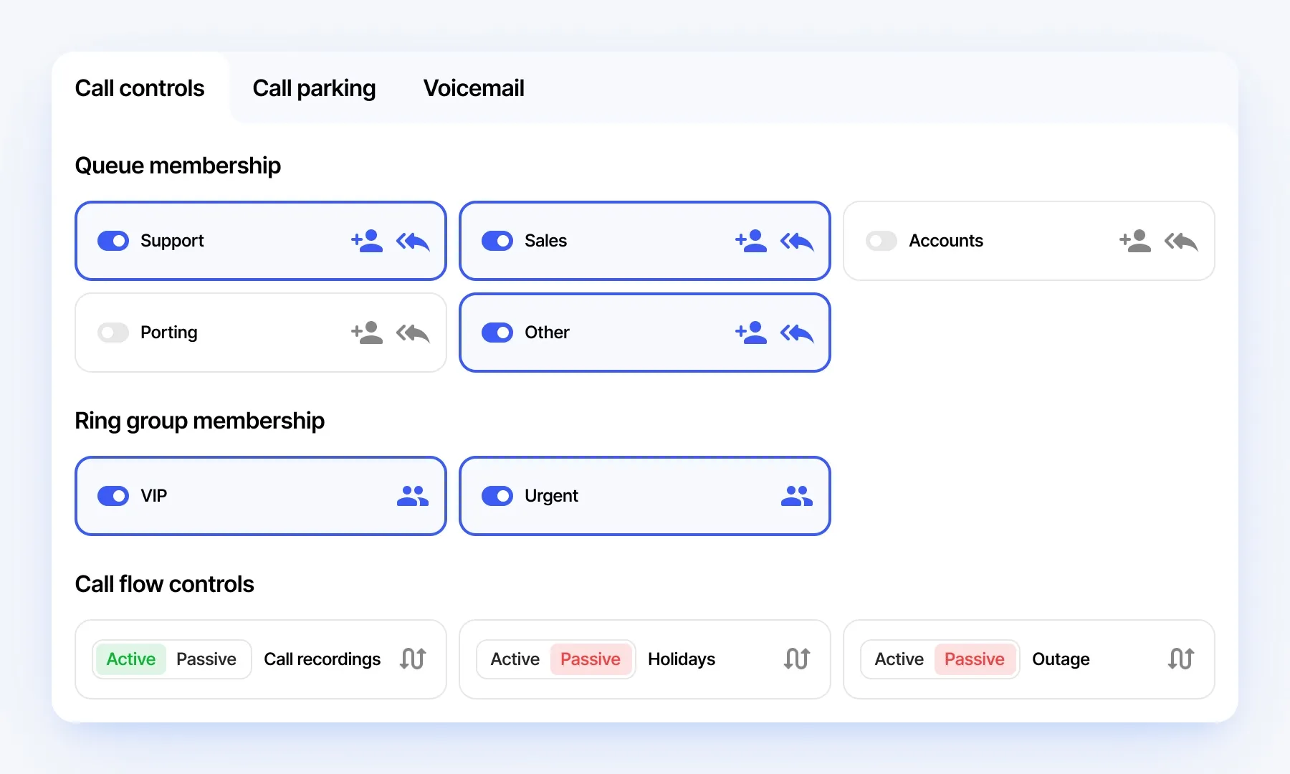
Task: Click the add member icon in Accounts queue
Action: tap(1135, 241)
